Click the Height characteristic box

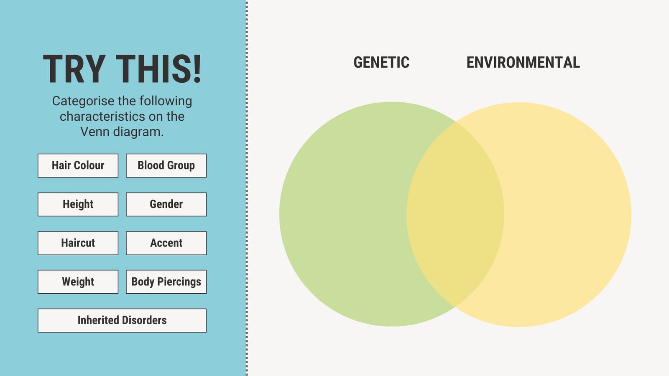[78, 204]
